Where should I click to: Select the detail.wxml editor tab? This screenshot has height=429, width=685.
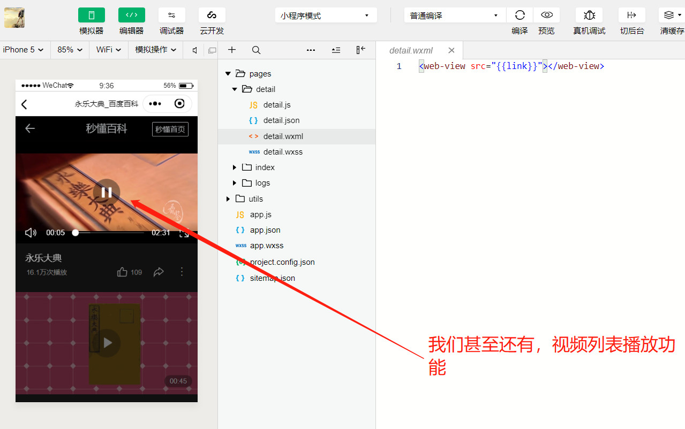click(411, 50)
